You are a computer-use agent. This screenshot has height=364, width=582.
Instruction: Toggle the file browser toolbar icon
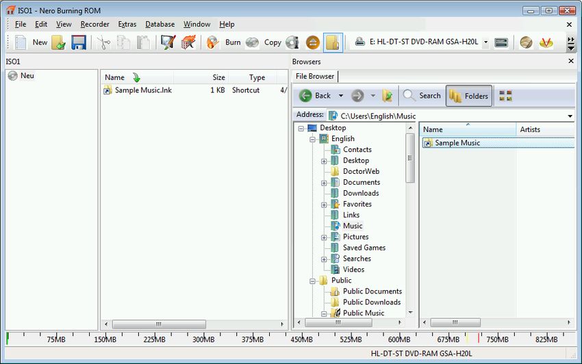(x=333, y=42)
